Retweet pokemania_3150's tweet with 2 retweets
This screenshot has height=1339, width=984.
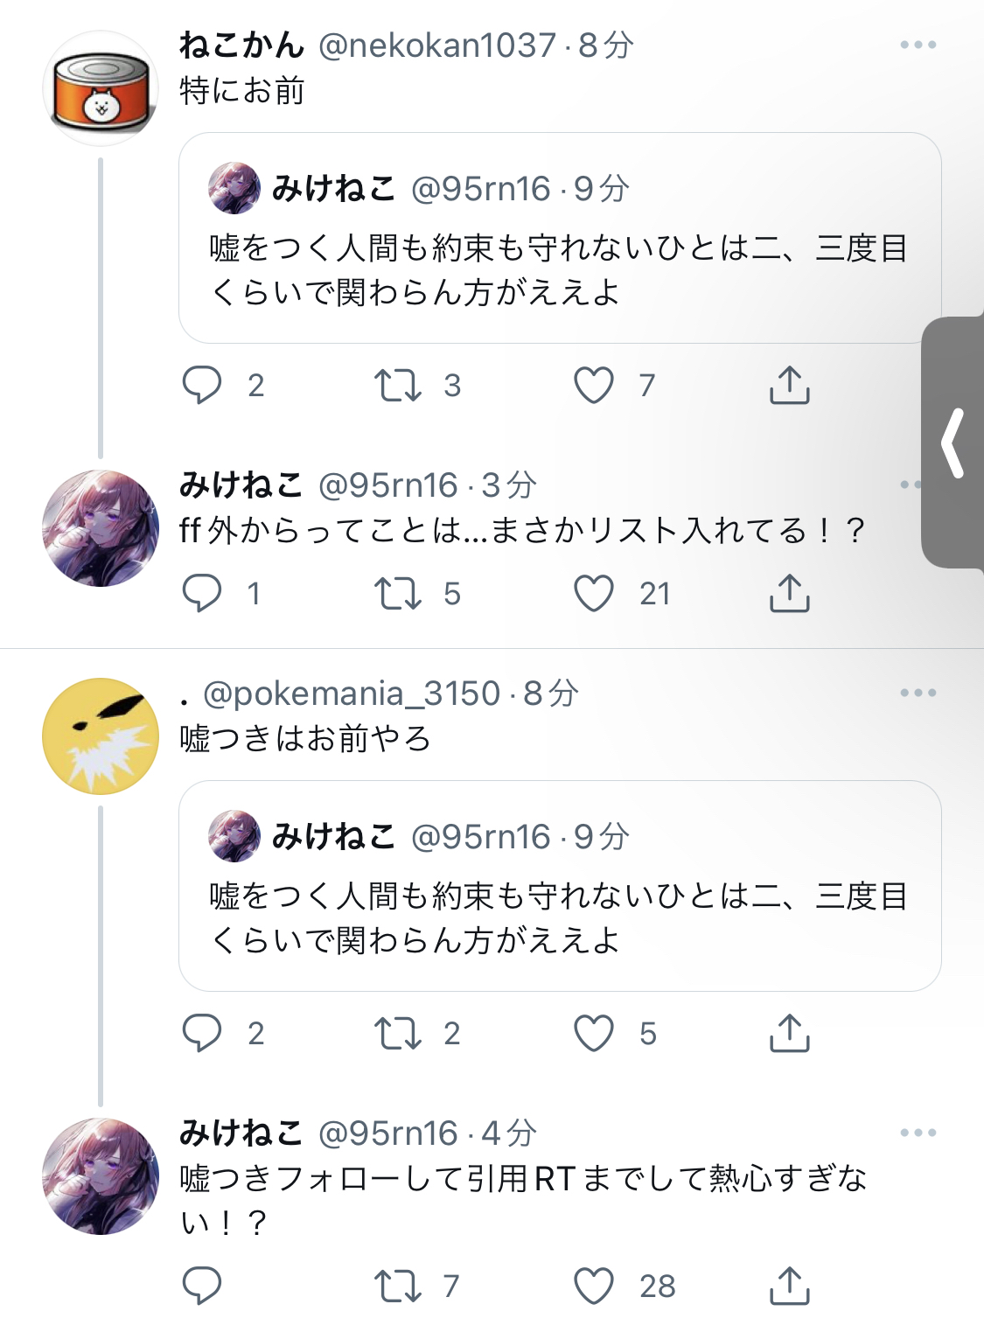coord(398,1033)
